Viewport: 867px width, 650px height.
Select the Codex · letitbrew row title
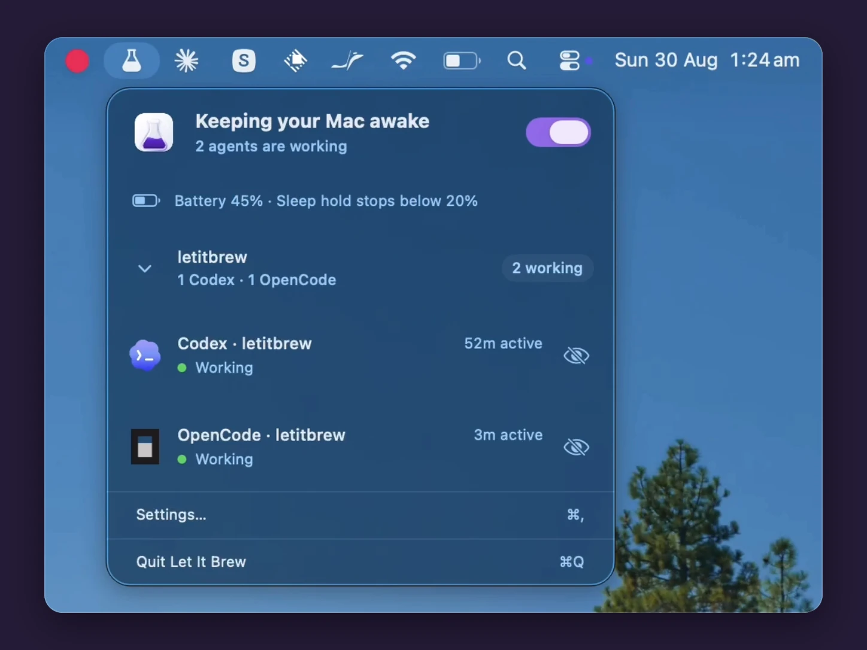(x=245, y=344)
